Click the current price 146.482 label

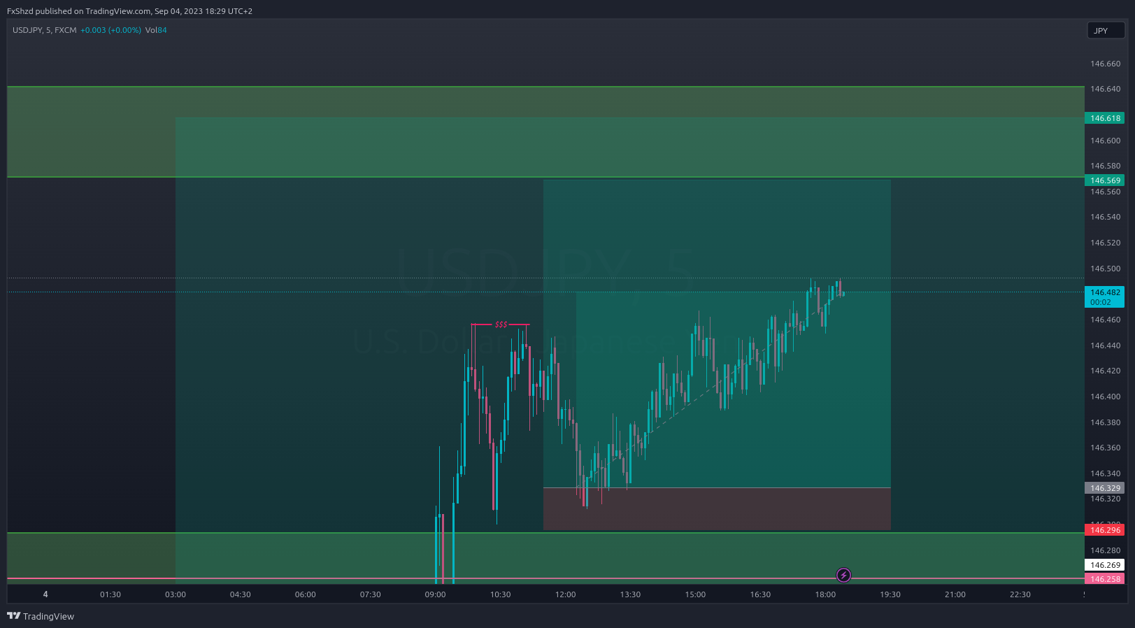point(1105,297)
